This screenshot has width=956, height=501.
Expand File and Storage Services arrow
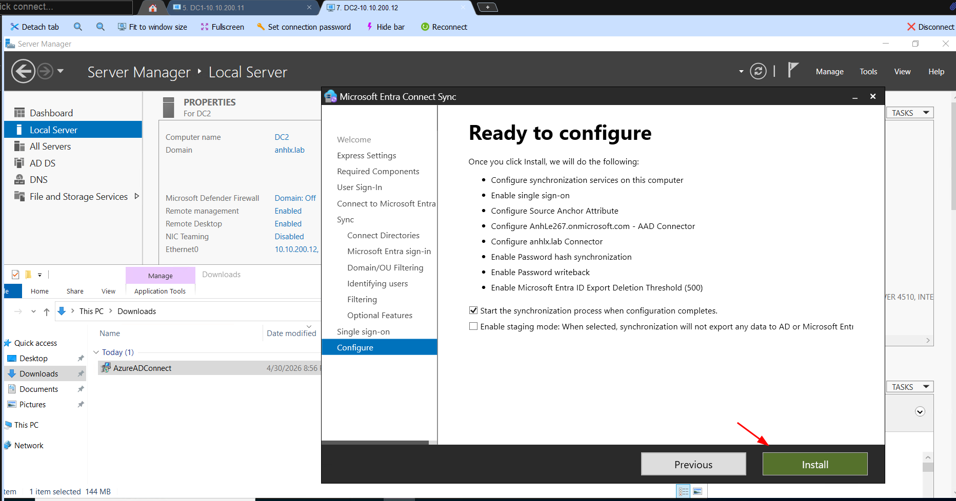tap(136, 196)
